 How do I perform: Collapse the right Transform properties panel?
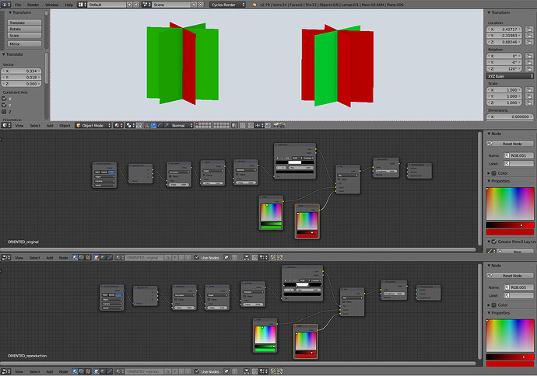[x=489, y=12]
